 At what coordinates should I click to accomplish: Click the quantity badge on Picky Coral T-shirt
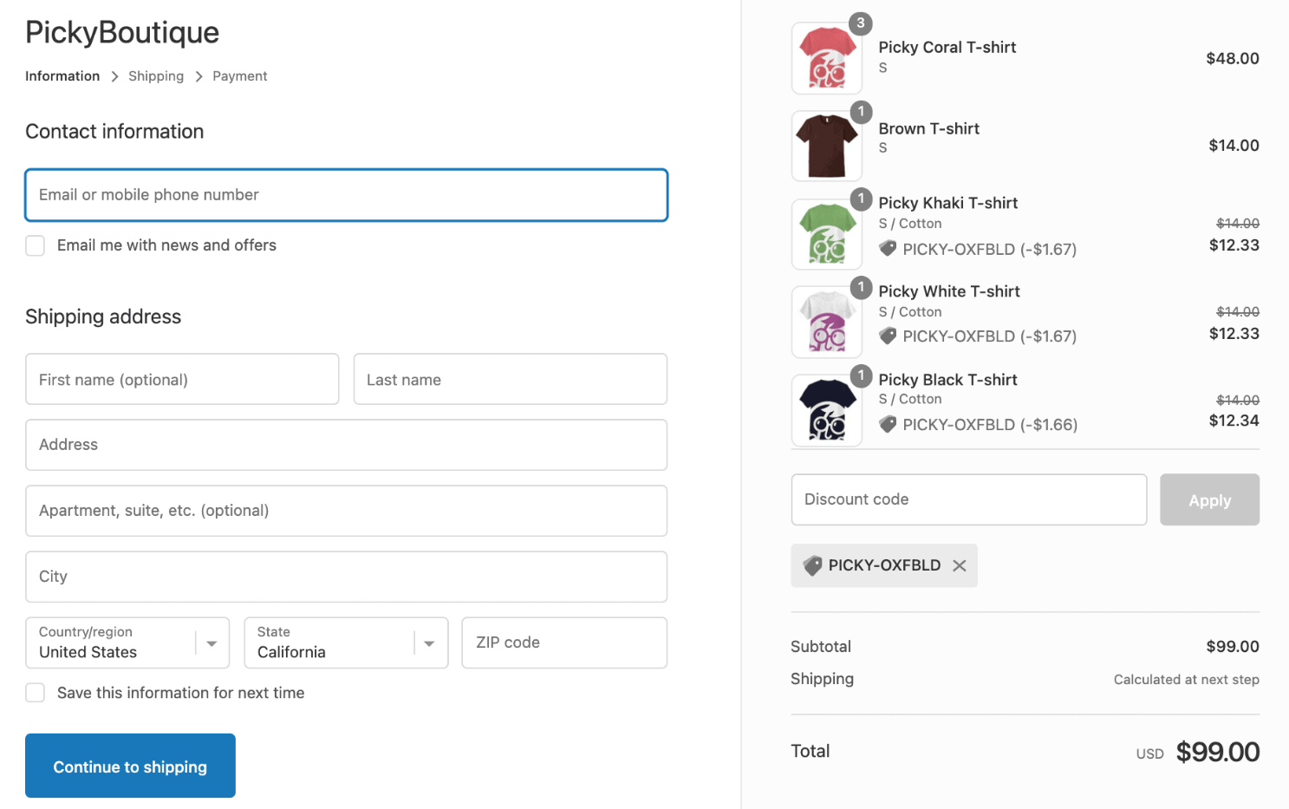(x=859, y=23)
